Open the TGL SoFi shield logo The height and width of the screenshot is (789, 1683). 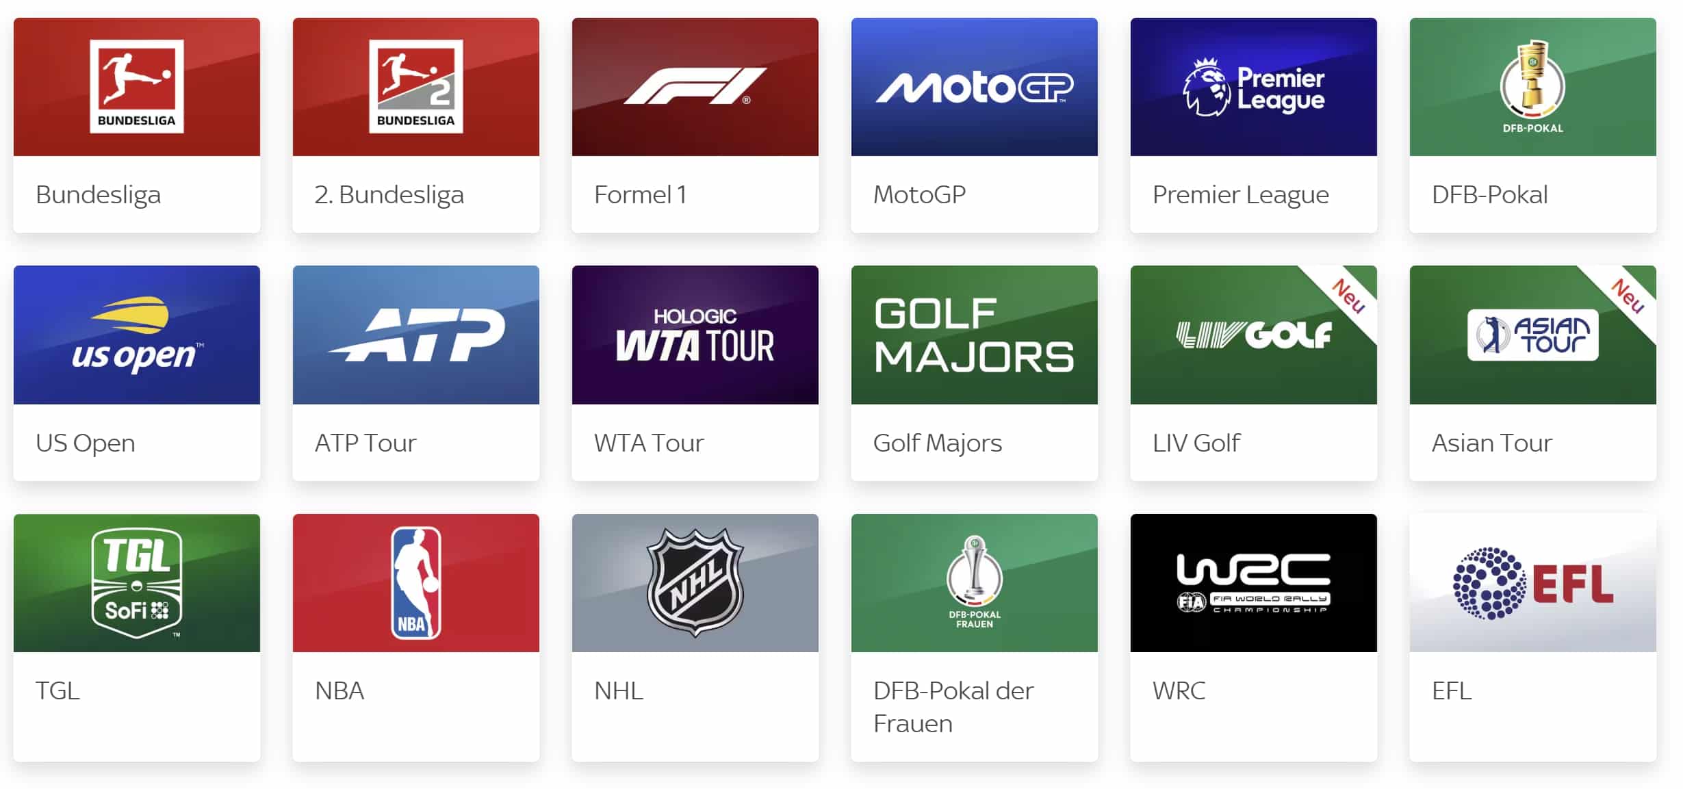[137, 583]
